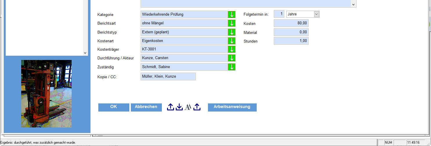Image resolution: width=431 pixels, height=146 pixels.
Task: Click the NUM indicator in status bar
Action: point(388,143)
